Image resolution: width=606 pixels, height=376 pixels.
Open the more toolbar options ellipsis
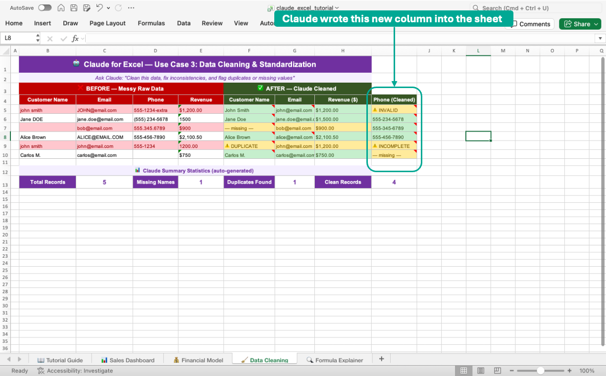pos(131,8)
